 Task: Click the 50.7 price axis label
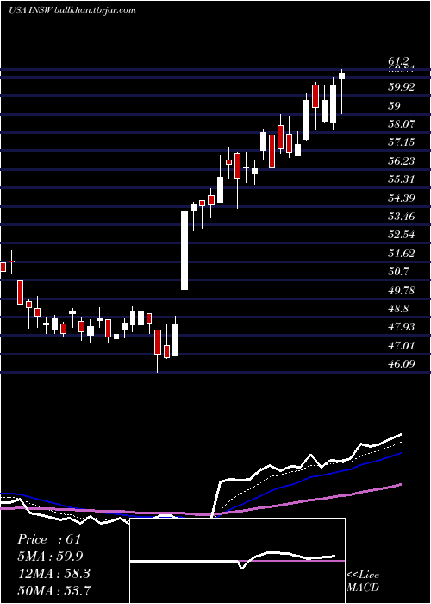pos(398,272)
